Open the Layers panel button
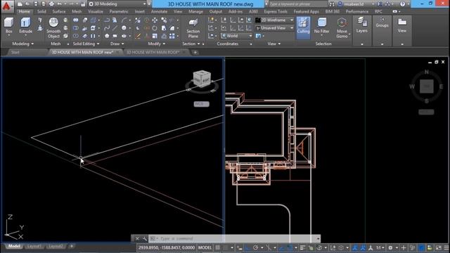The image size is (450, 253). coord(362,25)
